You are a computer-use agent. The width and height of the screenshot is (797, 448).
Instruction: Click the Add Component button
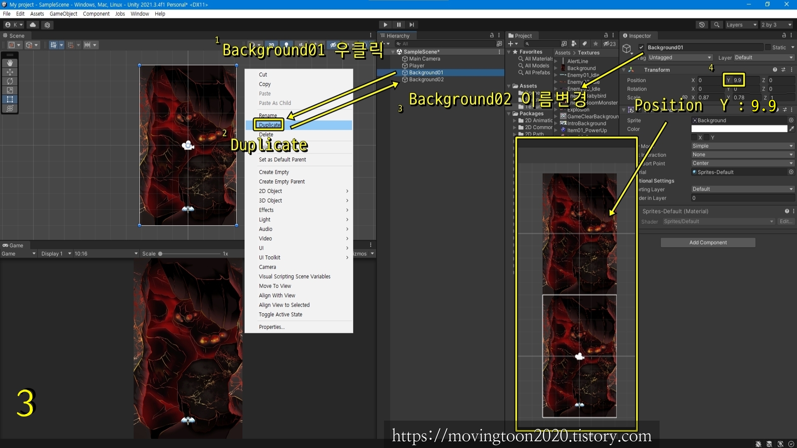click(708, 243)
